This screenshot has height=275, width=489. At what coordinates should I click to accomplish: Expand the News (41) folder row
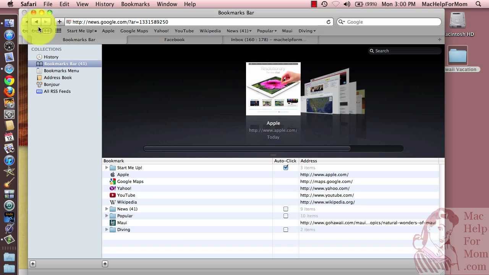point(107,209)
